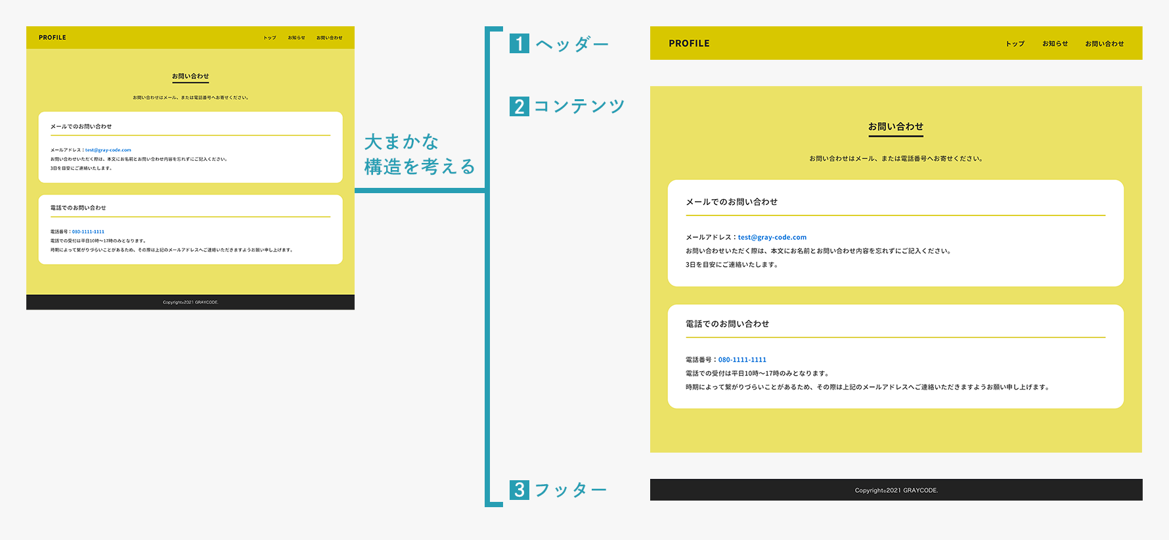The width and height of the screenshot is (1169, 540).
Task: Click the email link in the small preview
Action: (x=108, y=150)
